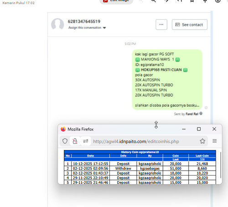Click sender name Farel Rel
Screen dimensions: 228x207
click(192, 114)
